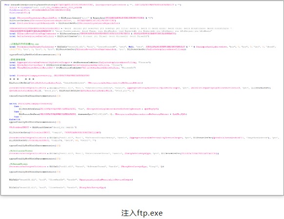Select the last CloseHandle DllCall line
This screenshot has width=284, height=219.
click(58, 187)
